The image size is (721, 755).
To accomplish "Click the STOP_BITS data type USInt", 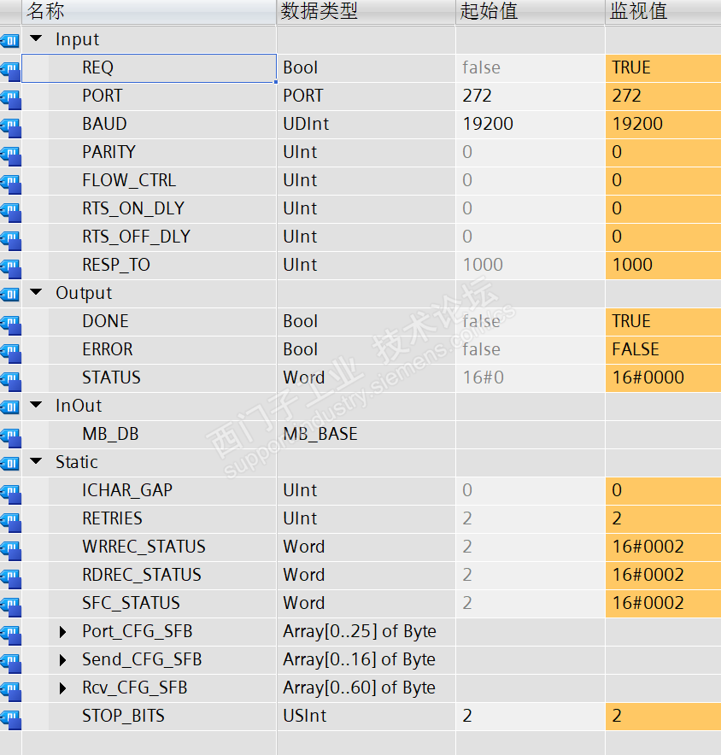I will [x=366, y=716].
